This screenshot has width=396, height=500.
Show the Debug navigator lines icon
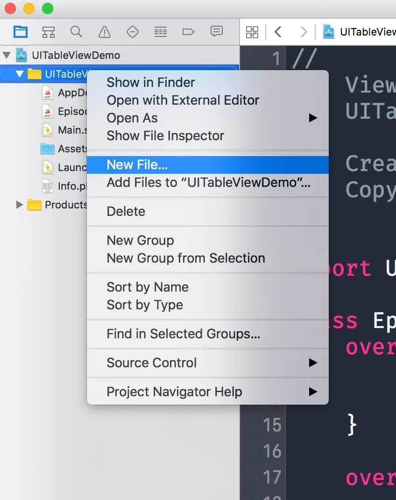pyautogui.click(x=161, y=32)
